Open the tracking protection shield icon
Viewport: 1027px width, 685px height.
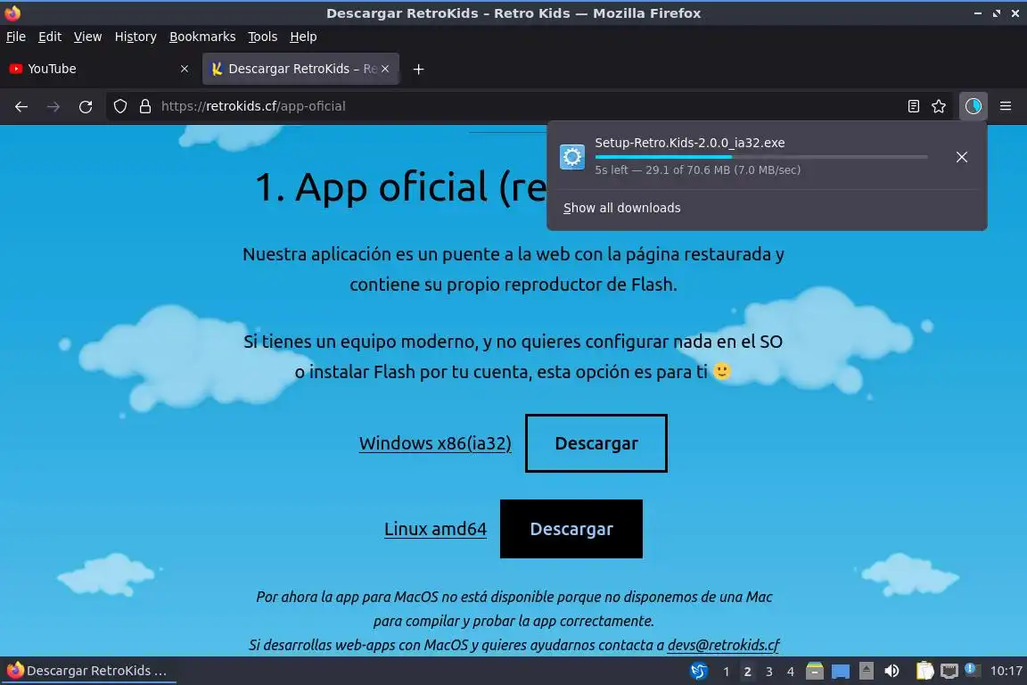pyautogui.click(x=119, y=106)
